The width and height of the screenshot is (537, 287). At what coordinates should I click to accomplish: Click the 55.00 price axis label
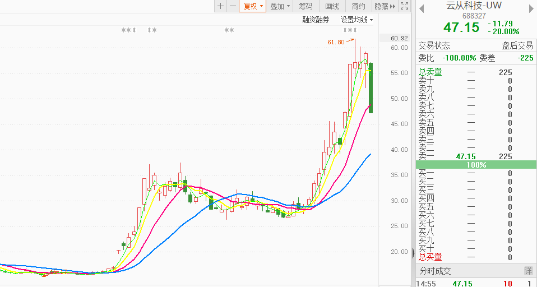coord(399,73)
